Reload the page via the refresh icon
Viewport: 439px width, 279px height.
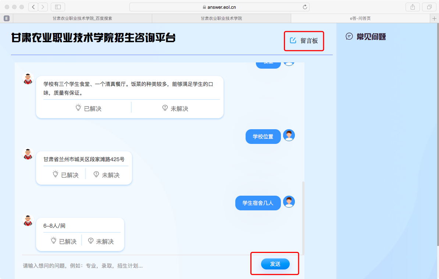[304, 7]
